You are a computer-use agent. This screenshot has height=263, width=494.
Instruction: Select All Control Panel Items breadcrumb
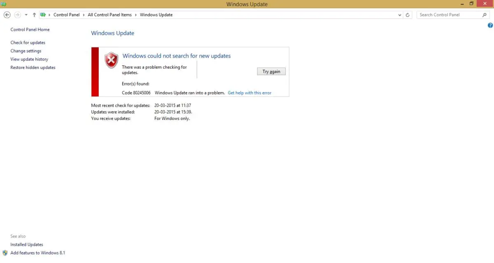point(110,15)
